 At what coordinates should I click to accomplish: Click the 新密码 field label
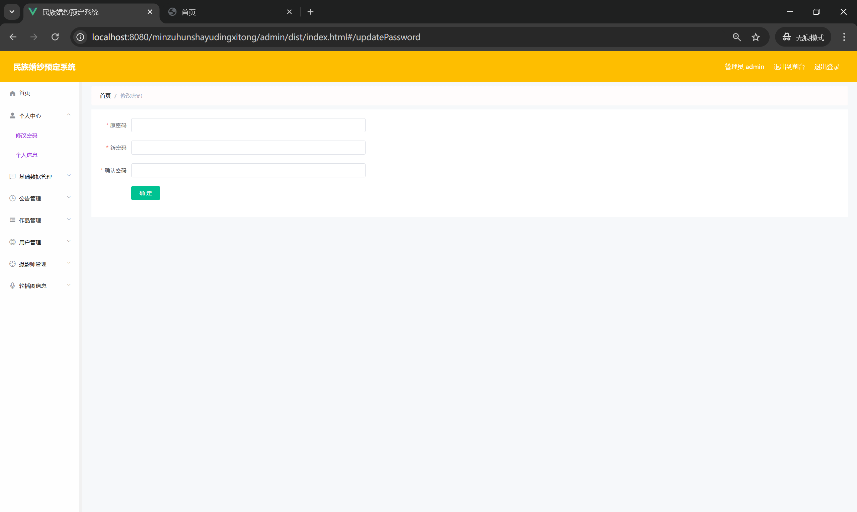[x=118, y=148]
